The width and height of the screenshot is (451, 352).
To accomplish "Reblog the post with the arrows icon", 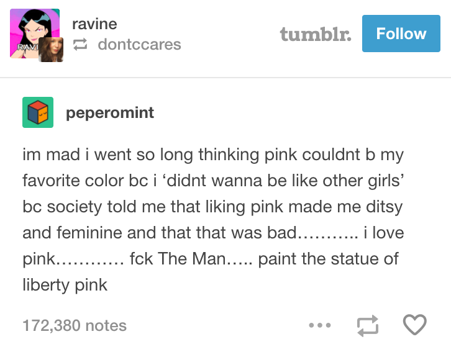I will click(368, 325).
